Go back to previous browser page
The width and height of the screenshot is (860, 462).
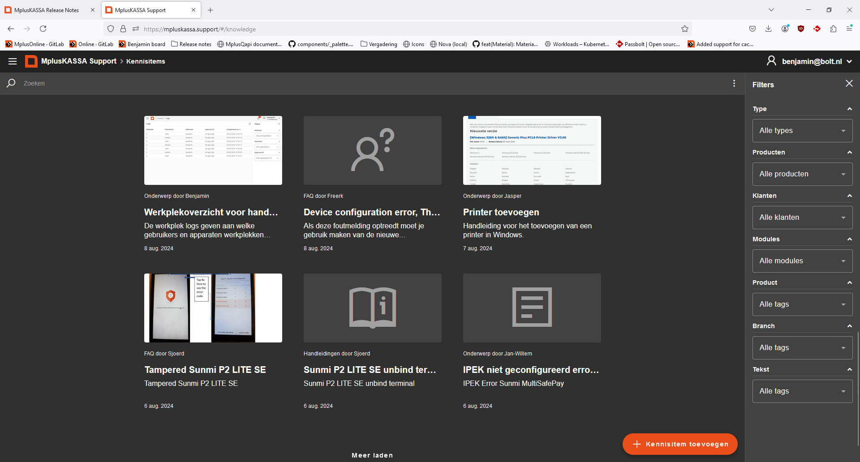coord(11,29)
